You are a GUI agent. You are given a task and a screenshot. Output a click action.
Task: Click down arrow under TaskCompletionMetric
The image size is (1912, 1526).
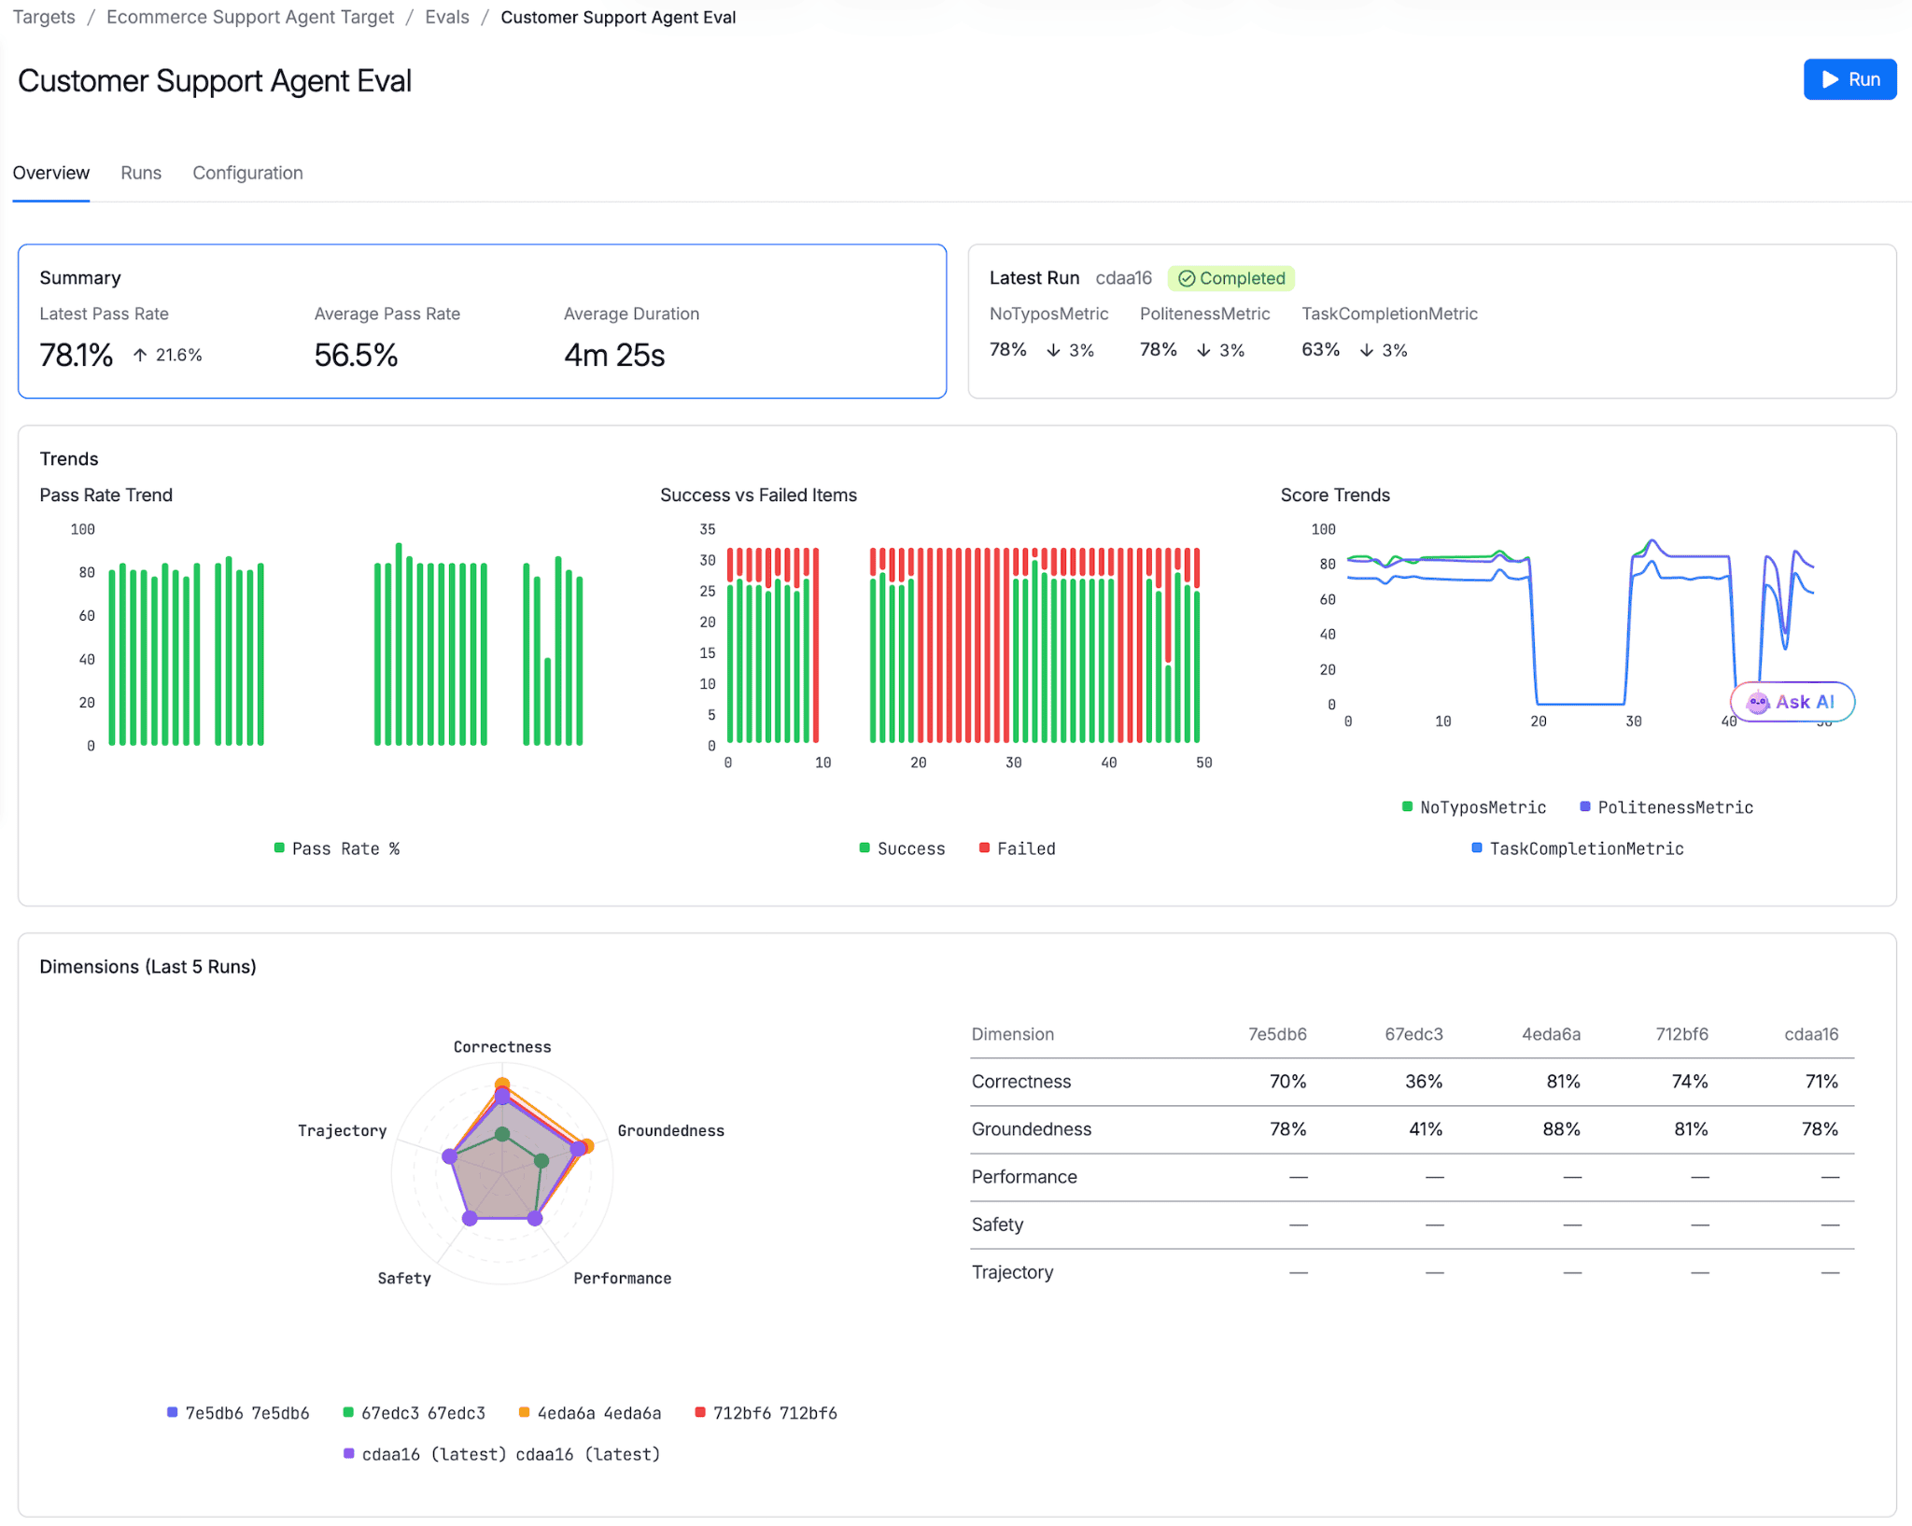(1366, 350)
